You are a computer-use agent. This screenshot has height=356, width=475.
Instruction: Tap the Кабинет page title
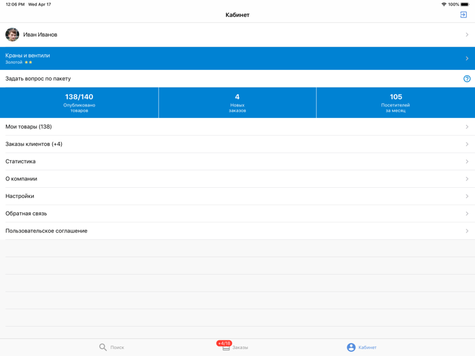pos(237,15)
